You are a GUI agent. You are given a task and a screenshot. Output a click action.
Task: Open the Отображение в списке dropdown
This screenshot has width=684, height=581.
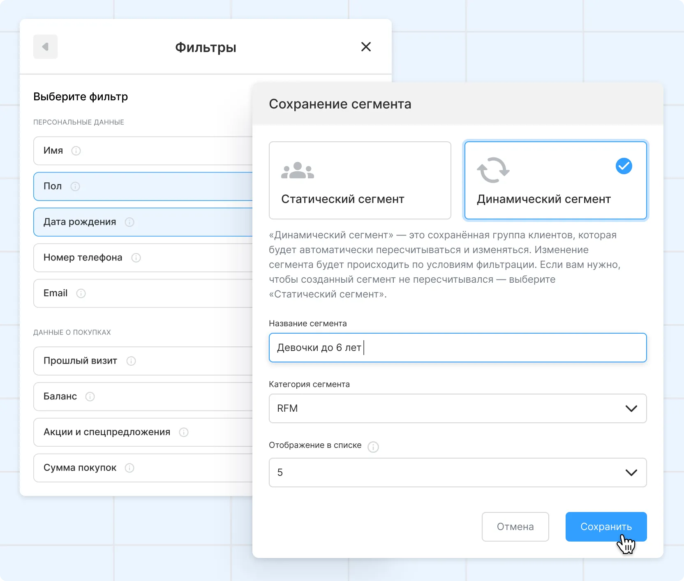pyautogui.click(x=458, y=473)
